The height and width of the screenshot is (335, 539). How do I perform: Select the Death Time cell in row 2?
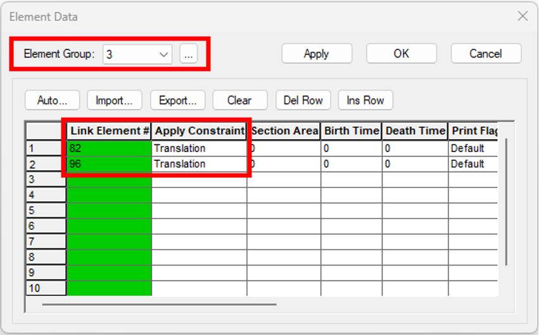tap(415, 164)
